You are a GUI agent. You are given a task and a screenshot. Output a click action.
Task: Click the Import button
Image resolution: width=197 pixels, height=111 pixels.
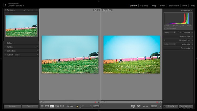(13, 106)
